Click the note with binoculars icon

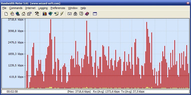(56, 14)
